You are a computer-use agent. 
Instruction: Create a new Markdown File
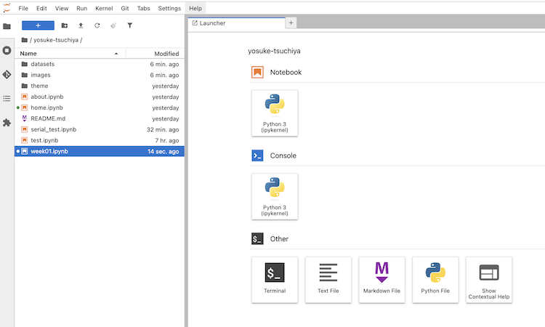381,279
